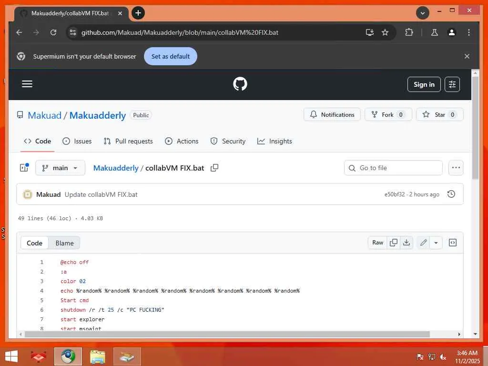
Task: Click the address bar URL
Action: [180, 32]
